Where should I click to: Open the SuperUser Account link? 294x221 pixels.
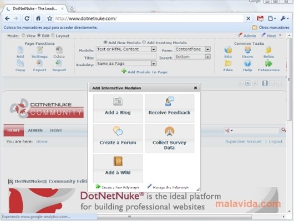[244, 141]
